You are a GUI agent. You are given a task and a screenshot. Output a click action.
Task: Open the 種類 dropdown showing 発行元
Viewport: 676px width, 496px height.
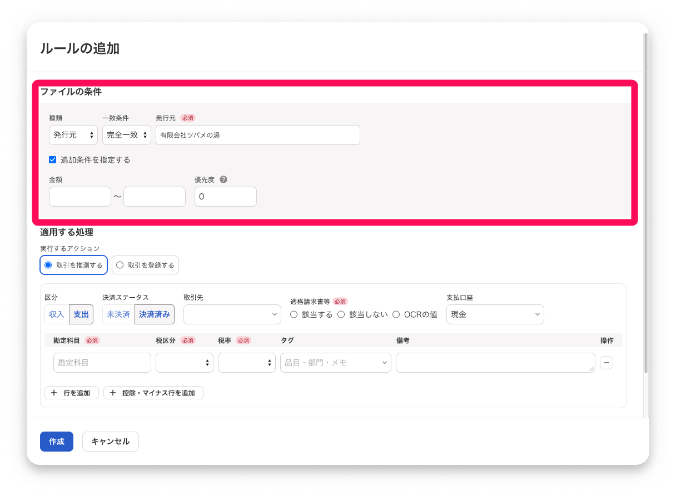[73, 135]
